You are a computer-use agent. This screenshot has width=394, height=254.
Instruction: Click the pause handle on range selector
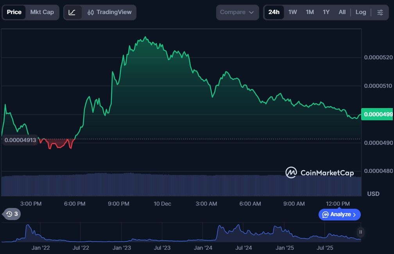(360, 232)
